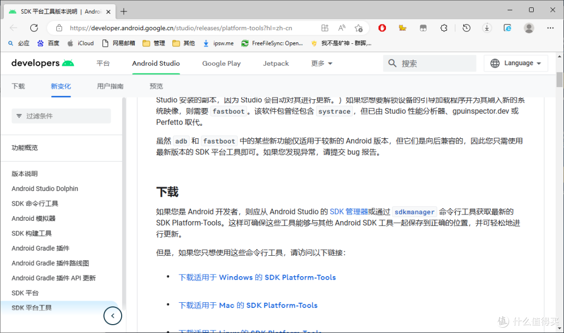Focus the 搜索 search field
This screenshot has height=333, width=564.
click(x=429, y=63)
